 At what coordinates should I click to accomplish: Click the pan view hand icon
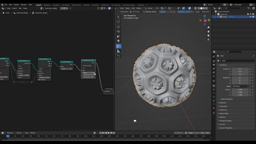click(208, 32)
